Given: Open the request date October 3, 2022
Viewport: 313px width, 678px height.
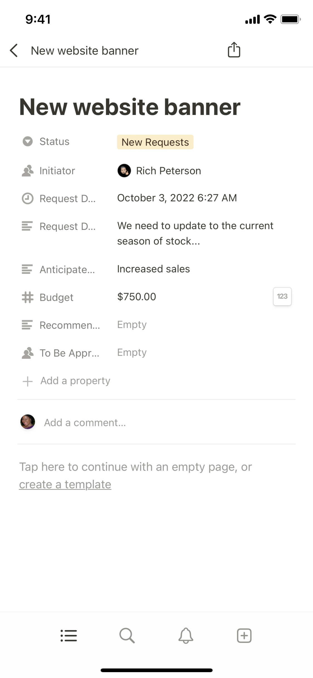Looking at the screenshot, I should coord(177,198).
